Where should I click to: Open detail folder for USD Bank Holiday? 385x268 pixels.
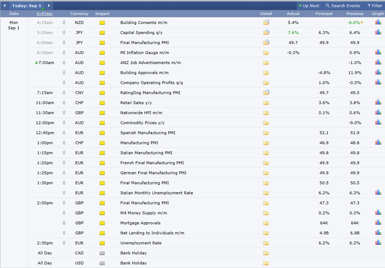tap(266, 263)
